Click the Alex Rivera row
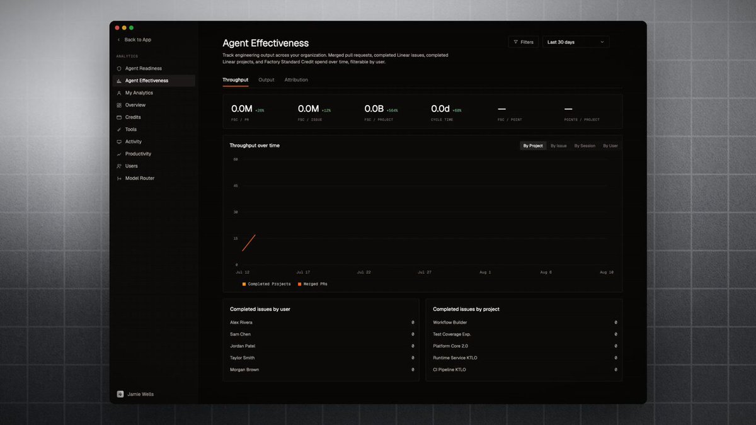This screenshot has width=756, height=425. (x=321, y=322)
